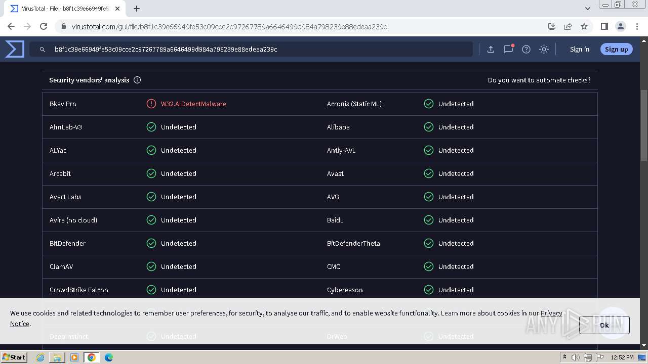648x364 pixels.
Task: Click the Avira (no cloud) vendor name
Action: point(73,220)
